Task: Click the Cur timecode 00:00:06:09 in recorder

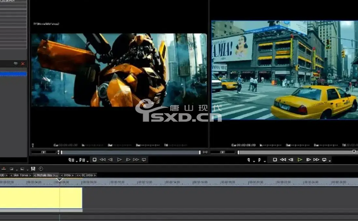Action: pos(243,145)
